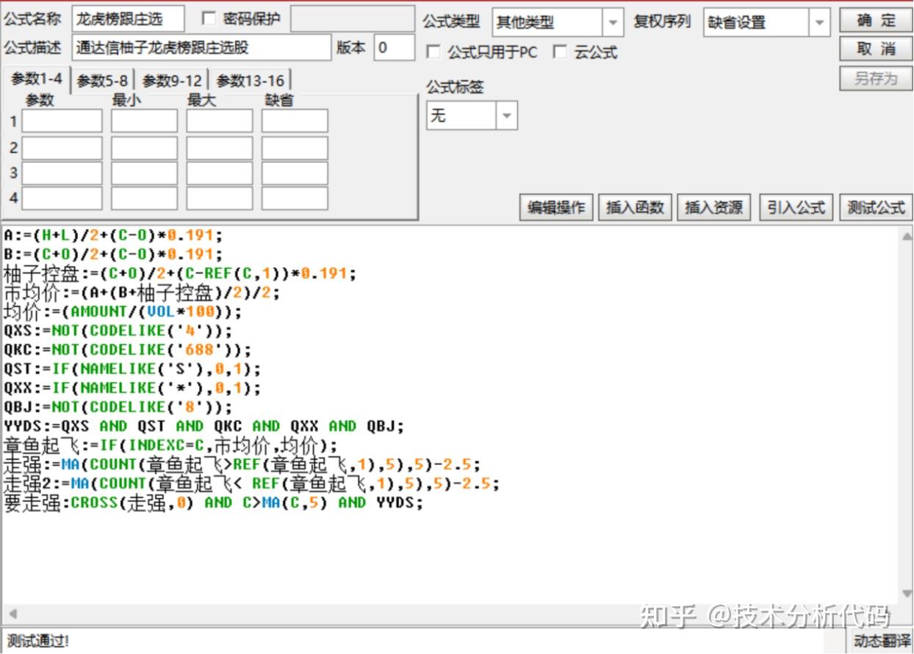Click row 4 缺省 value field
The image size is (914, 654).
(295, 198)
